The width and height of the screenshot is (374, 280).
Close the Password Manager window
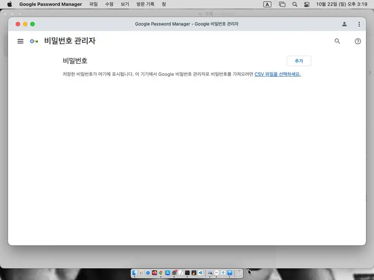pyautogui.click(x=18, y=24)
